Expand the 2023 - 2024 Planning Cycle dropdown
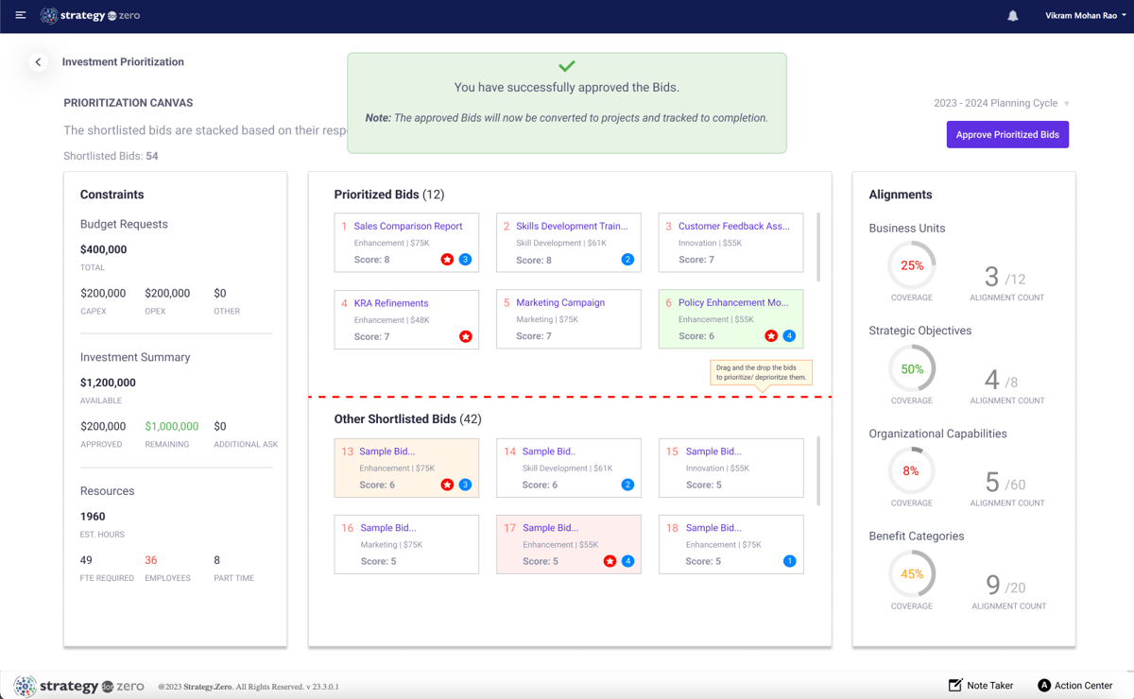1134x699 pixels. 1002,103
